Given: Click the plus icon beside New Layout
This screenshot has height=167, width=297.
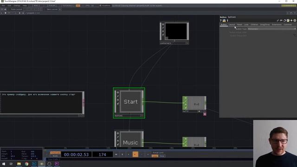Looking at the screenshot, I should (60, 9).
